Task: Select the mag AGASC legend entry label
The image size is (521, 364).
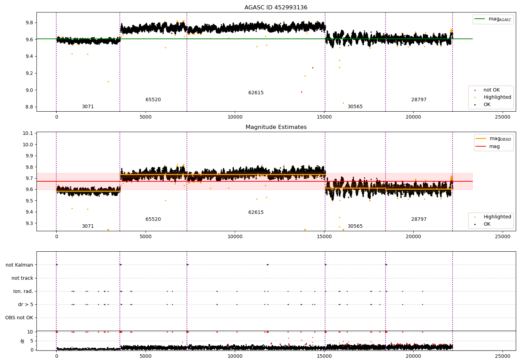Action: 500,19
